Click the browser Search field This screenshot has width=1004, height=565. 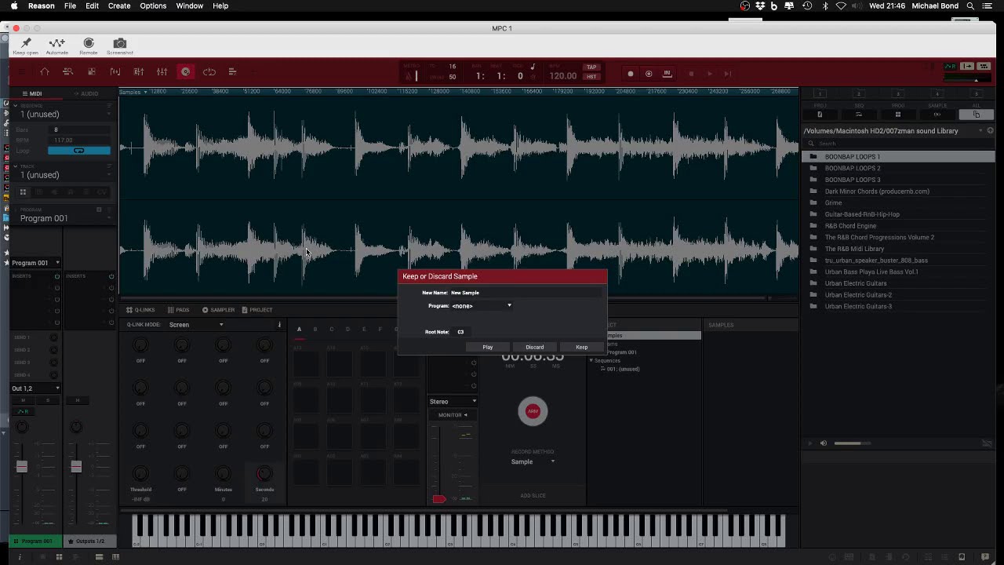pos(897,144)
